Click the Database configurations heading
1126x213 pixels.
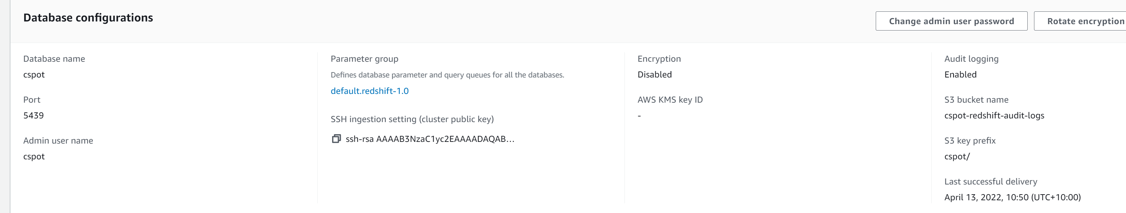(88, 18)
